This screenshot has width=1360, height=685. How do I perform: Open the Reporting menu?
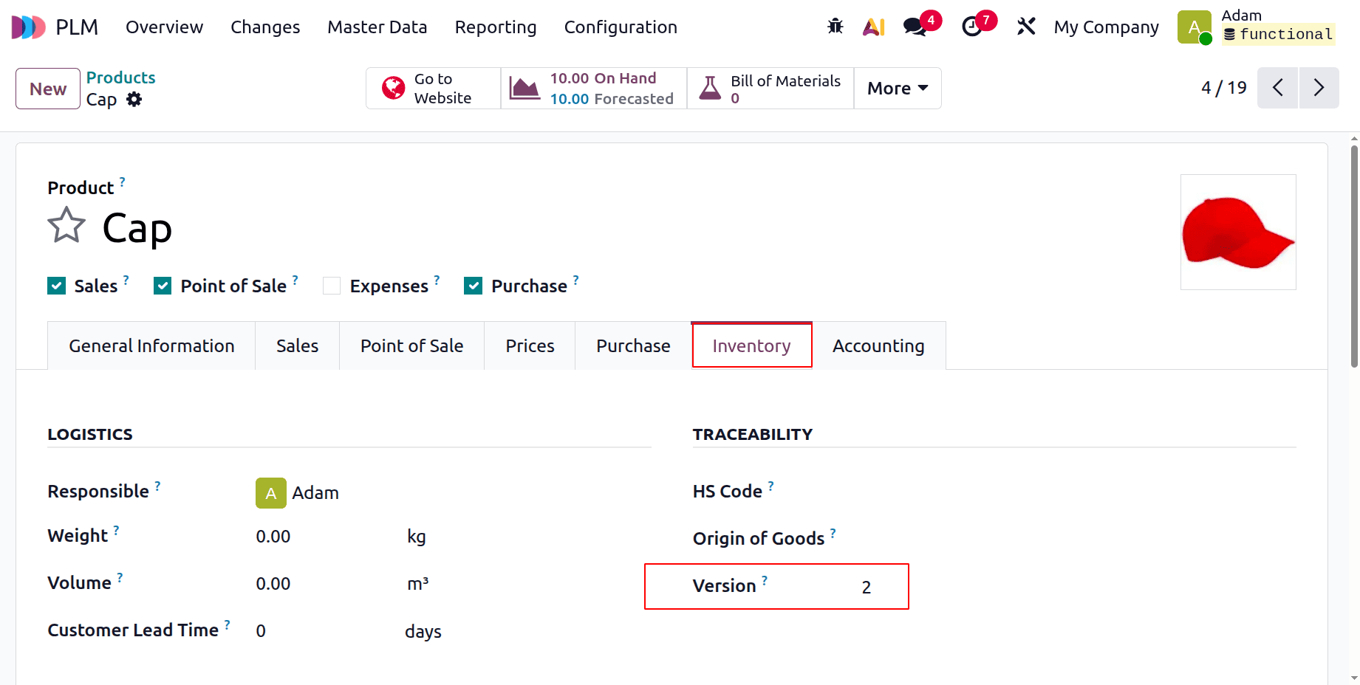pyautogui.click(x=496, y=27)
